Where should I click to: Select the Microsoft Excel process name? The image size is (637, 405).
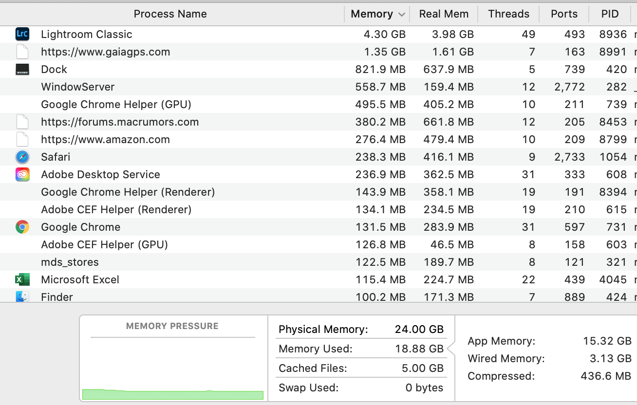tap(80, 279)
